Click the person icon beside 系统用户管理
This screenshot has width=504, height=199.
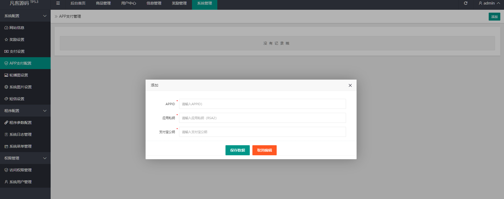6,182
